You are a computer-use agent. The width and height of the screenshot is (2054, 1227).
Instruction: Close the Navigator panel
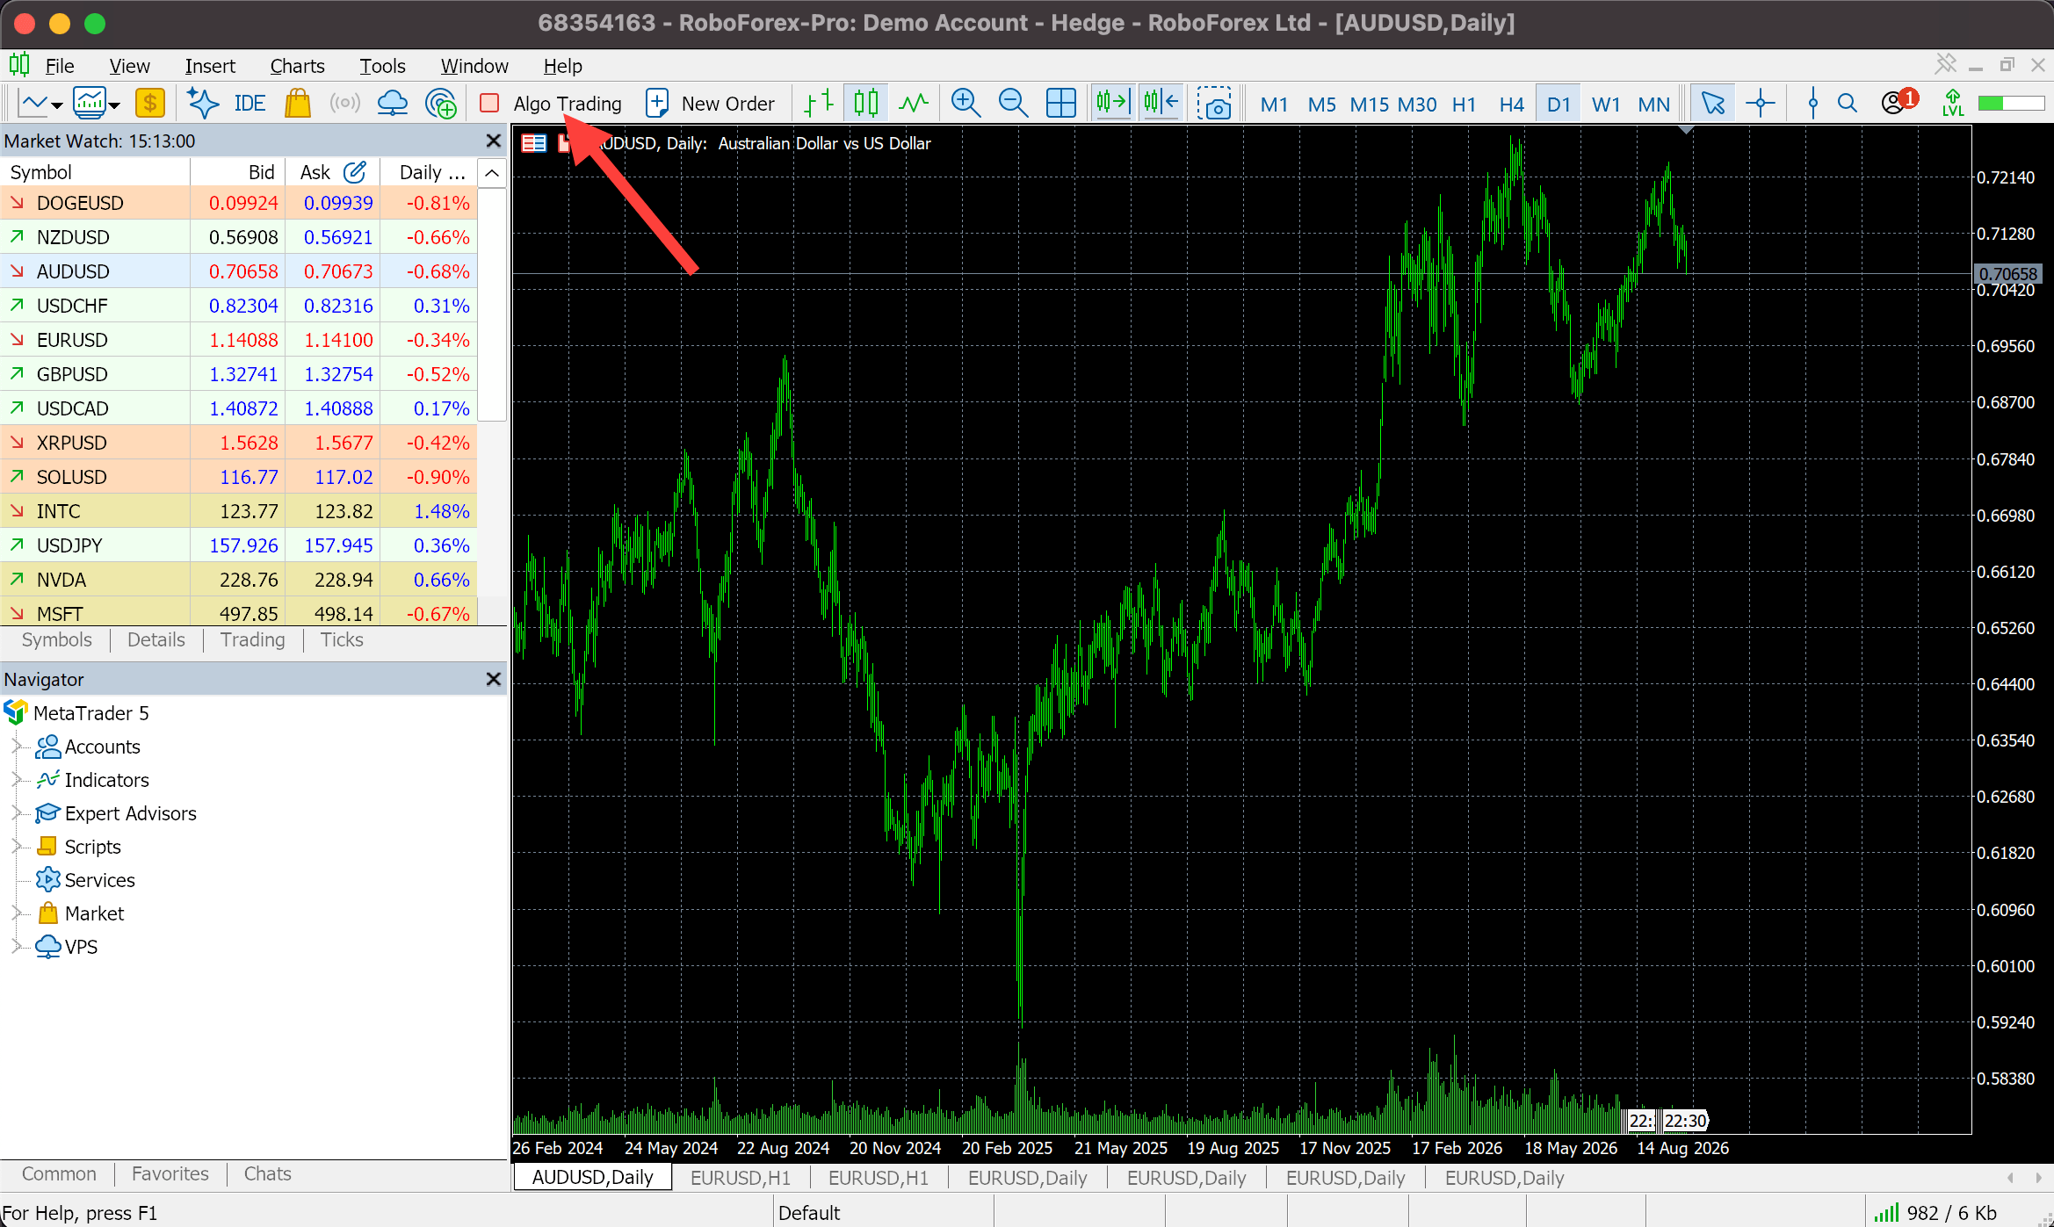pos(494,679)
